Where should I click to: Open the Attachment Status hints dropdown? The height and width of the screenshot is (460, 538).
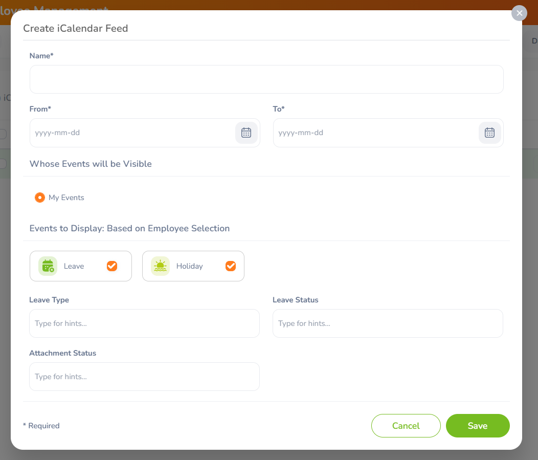144,377
